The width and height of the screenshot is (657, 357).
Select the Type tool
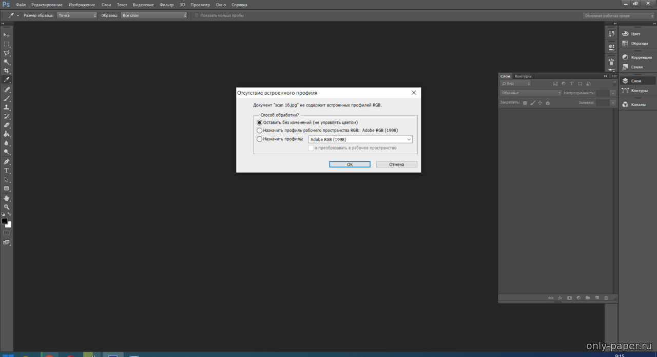[7, 171]
